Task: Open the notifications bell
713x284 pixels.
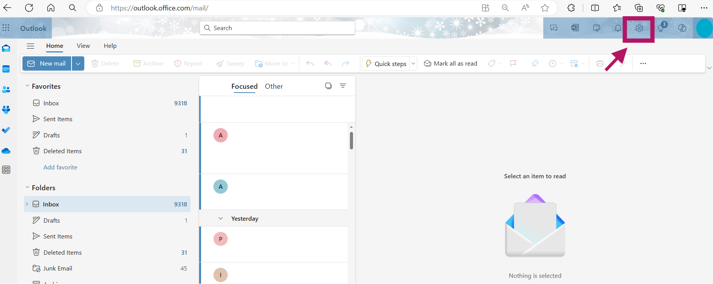Action: tap(618, 28)
